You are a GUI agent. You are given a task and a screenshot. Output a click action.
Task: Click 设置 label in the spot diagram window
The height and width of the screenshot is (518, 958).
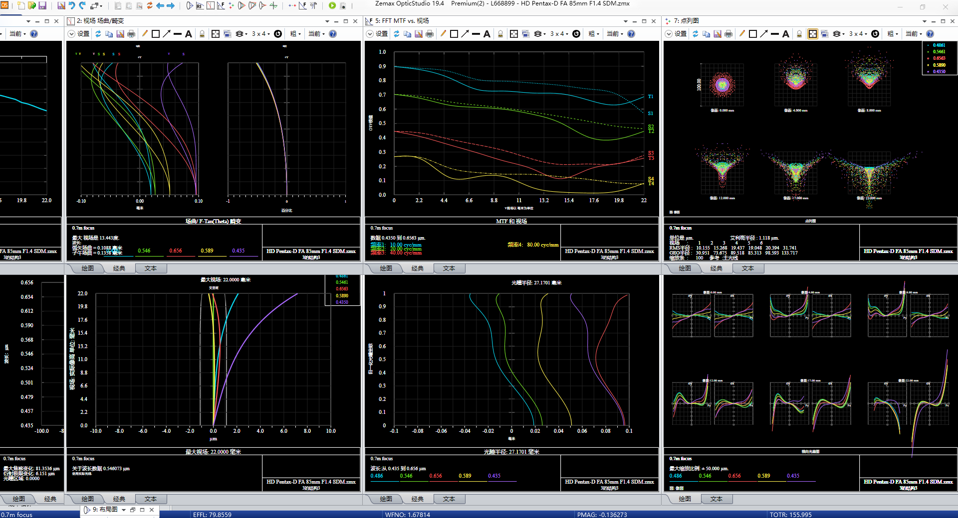tap(681, 34)
